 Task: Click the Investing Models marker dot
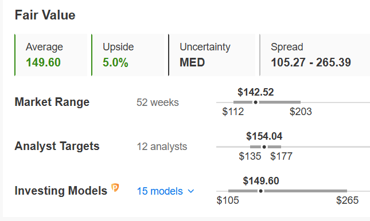[261, 191]
